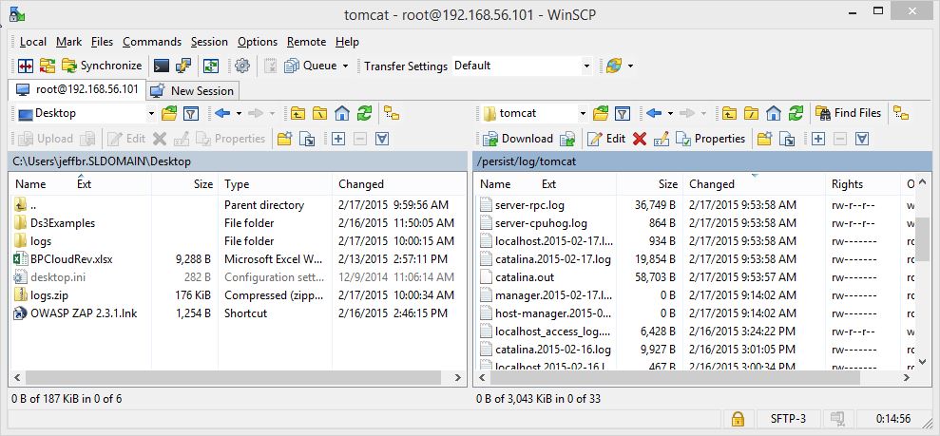
Task: Open the Commands menu
Action: [151, 42]
